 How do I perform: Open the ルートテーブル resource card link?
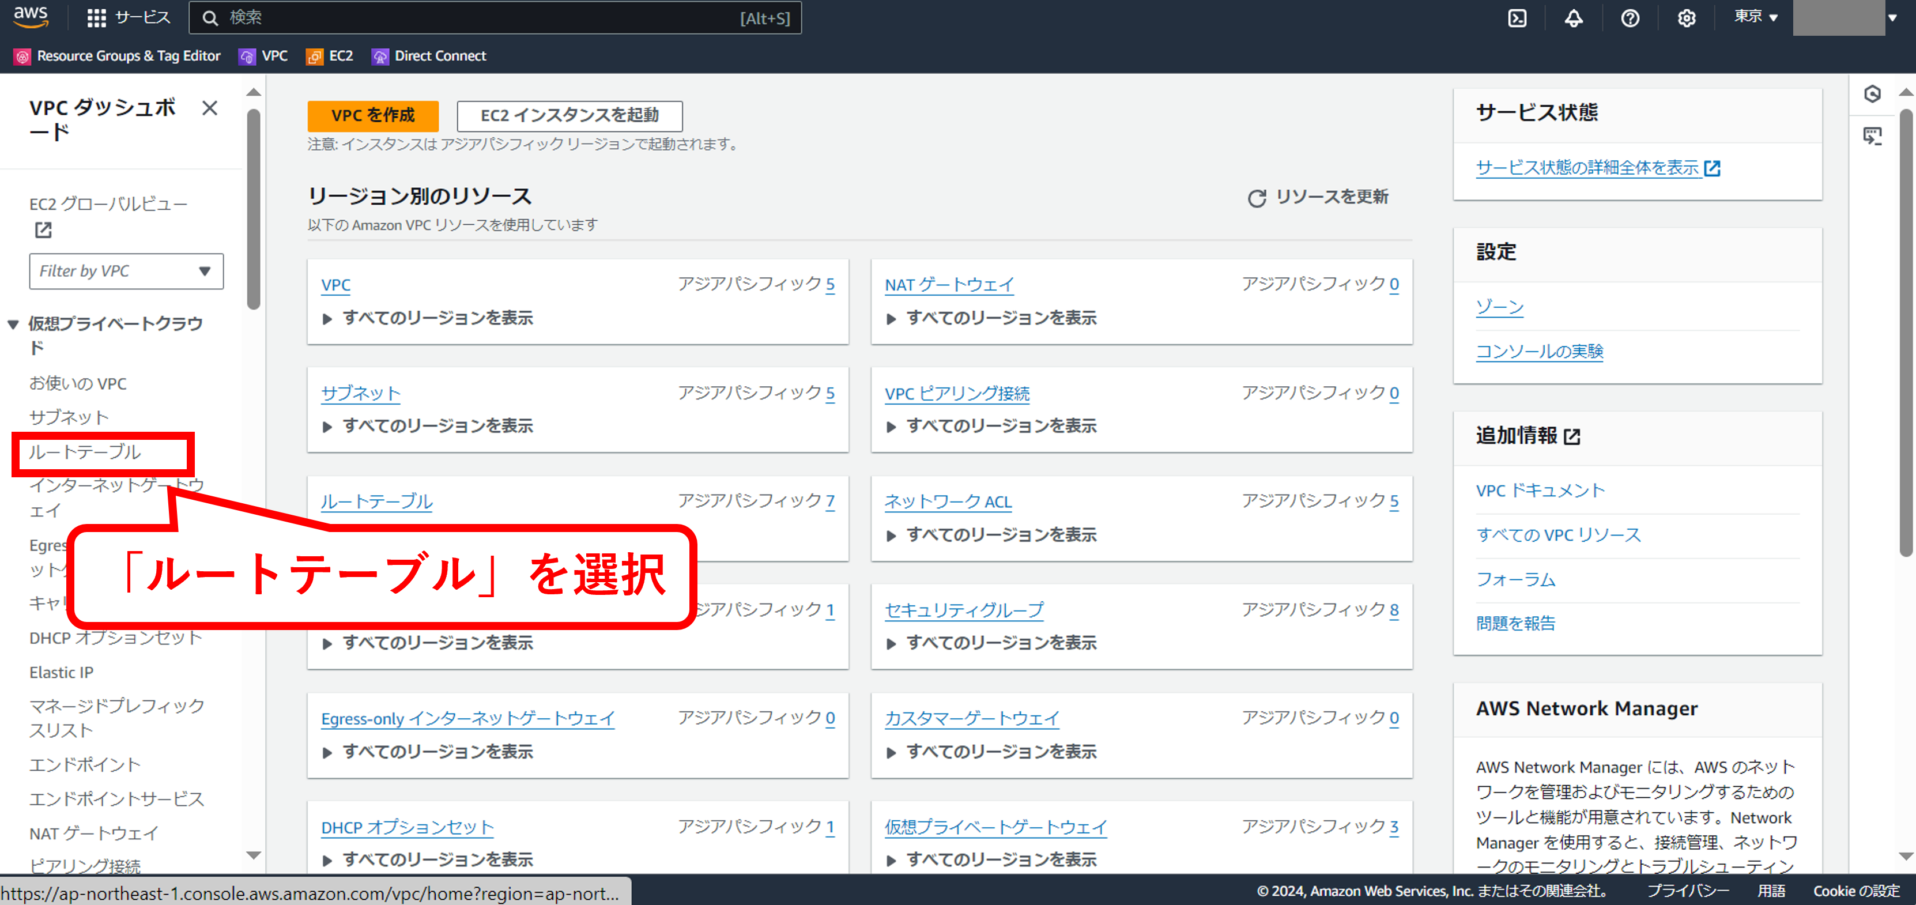click(376, 502)
